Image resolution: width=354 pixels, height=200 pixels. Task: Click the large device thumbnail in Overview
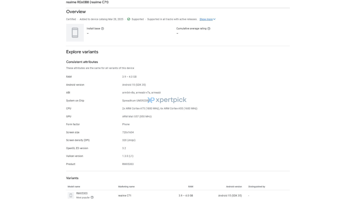pyautogui.click(x=75, y=33)
